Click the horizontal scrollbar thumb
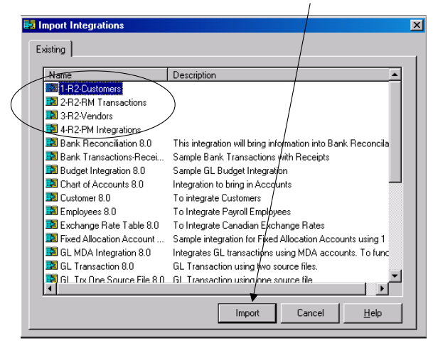 (x=211, y=289)
